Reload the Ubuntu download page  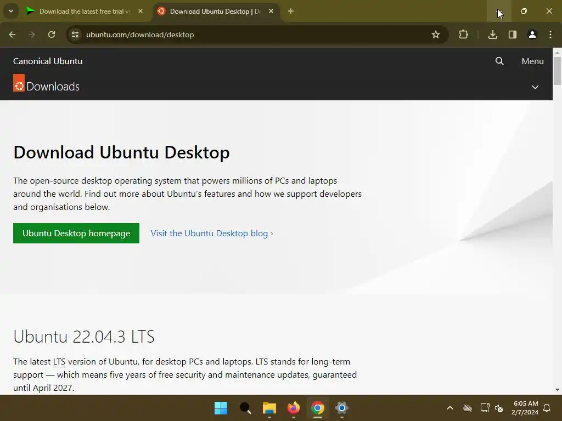[x=52, y=35]
